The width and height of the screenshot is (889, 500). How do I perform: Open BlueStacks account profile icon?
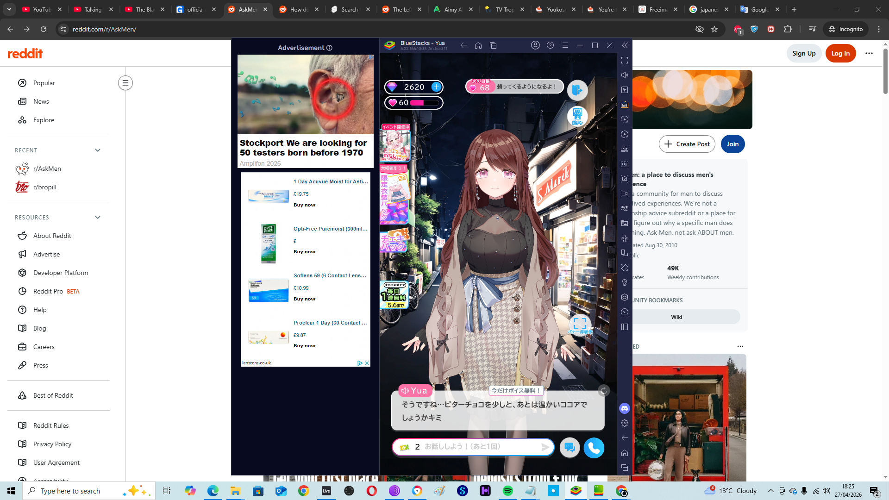pos(535,45)
